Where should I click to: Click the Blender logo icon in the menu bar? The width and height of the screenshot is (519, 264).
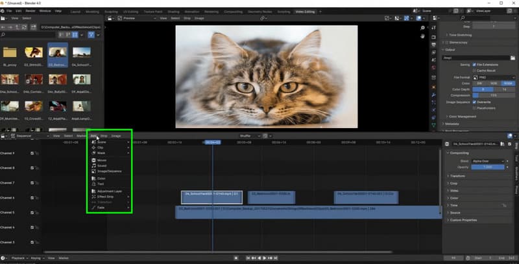tap(3, 11)
